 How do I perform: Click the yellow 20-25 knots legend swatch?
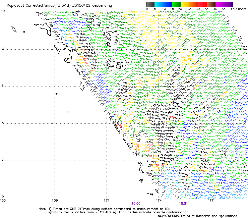(185, 4)
